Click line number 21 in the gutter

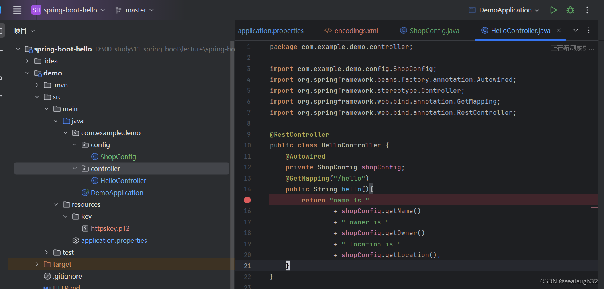pyautogui.click(x=247, y=266)
